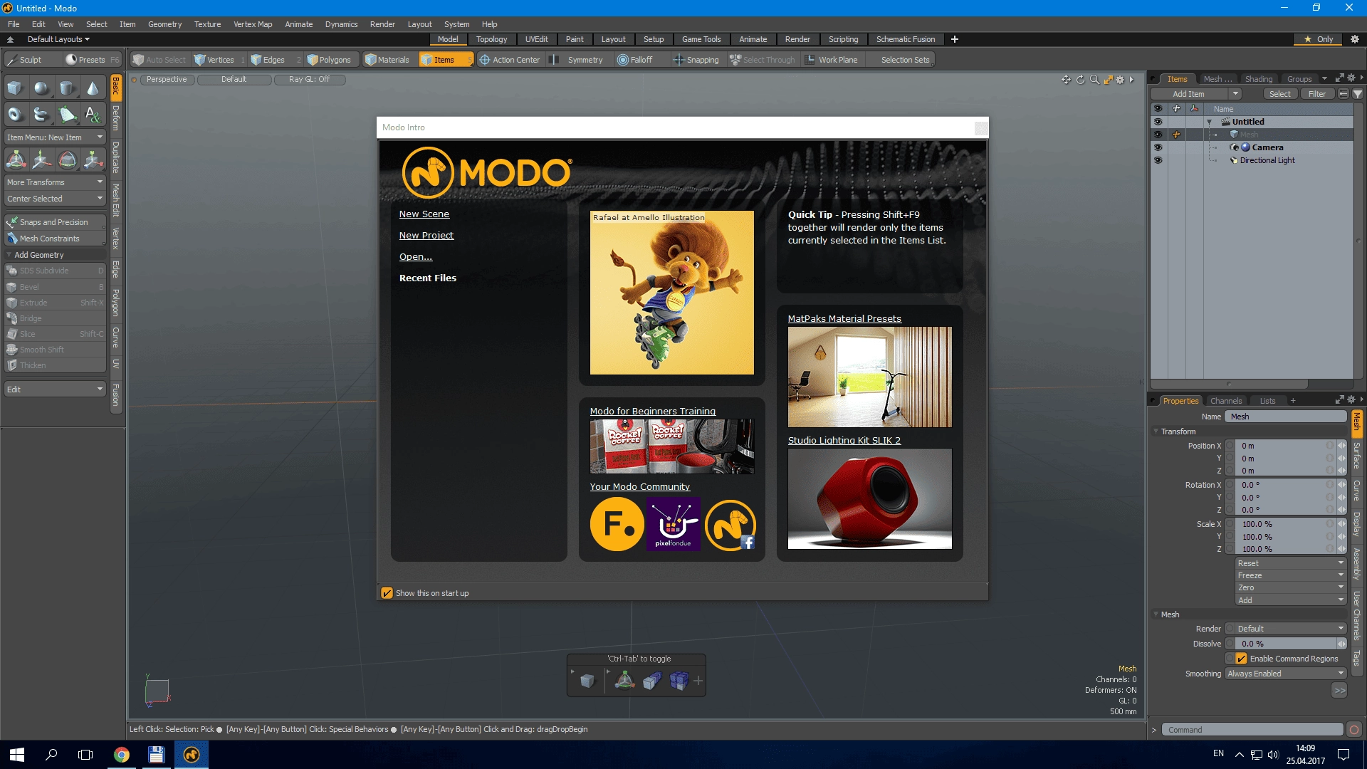Select the Tube primitive tool

point(41,114)
